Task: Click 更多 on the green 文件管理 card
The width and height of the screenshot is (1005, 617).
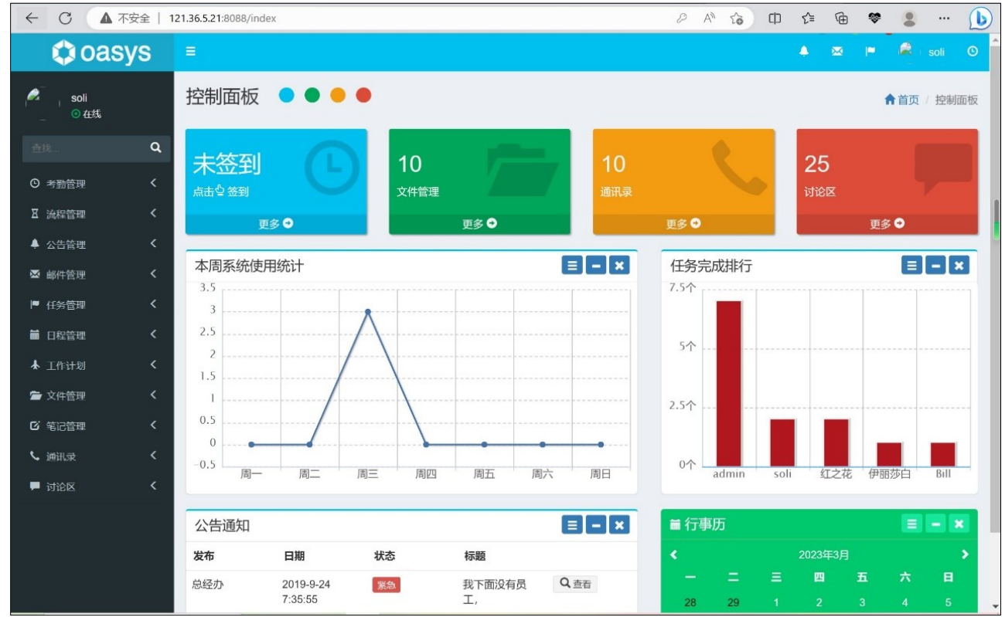Action: (x=479, y=224)
